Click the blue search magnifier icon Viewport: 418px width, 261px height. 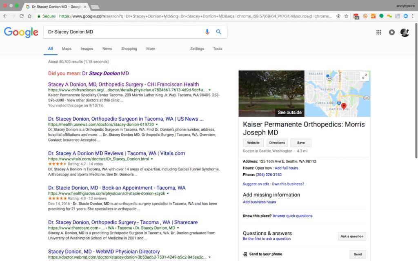point(219,32)
